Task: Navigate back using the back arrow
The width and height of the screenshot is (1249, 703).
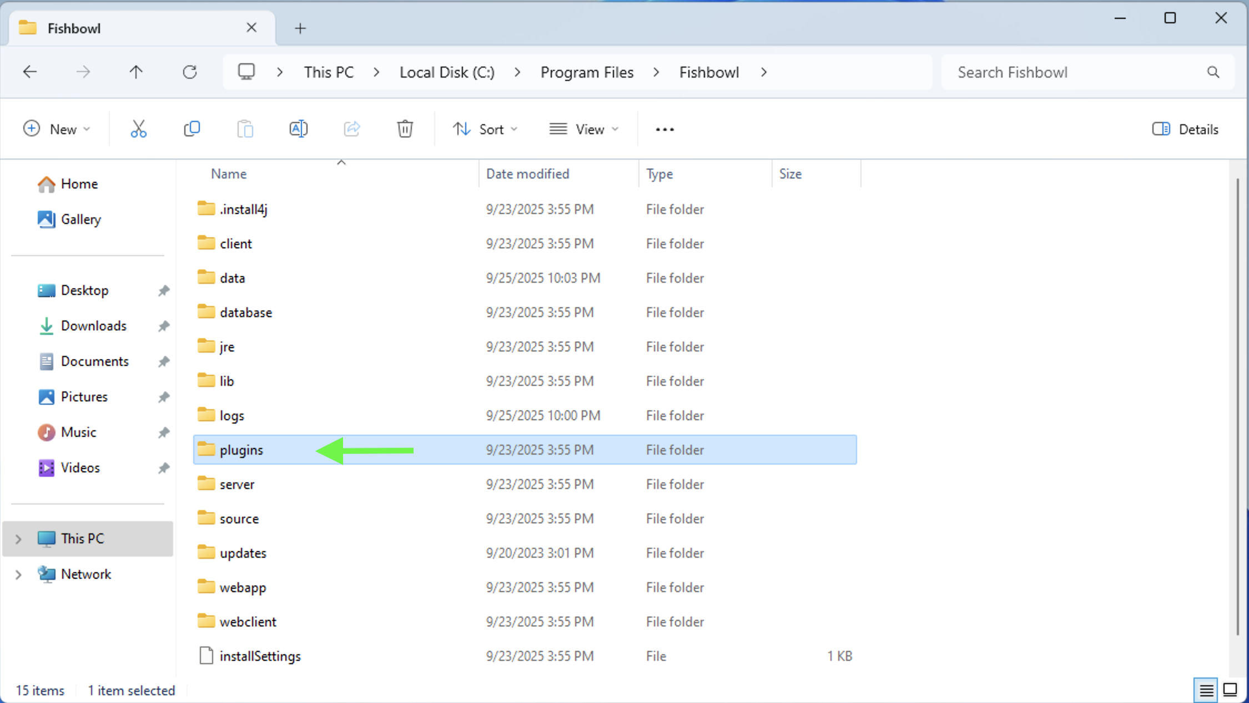Action: click(30, 72)
